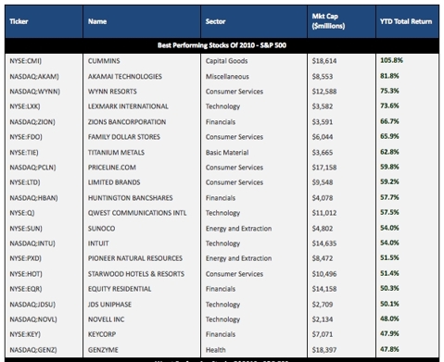Image resolution: width=444 pixels, height=362 pixels.
Task: Click the LEXMARK INTERNATIONAL name
Action: point(128,106)
